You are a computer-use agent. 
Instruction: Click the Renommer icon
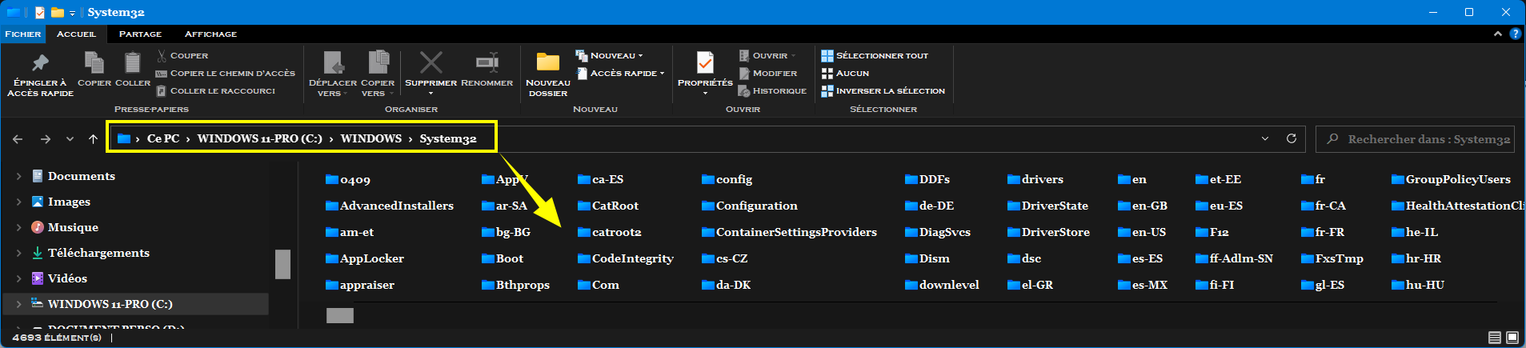(x=487, y=62)
